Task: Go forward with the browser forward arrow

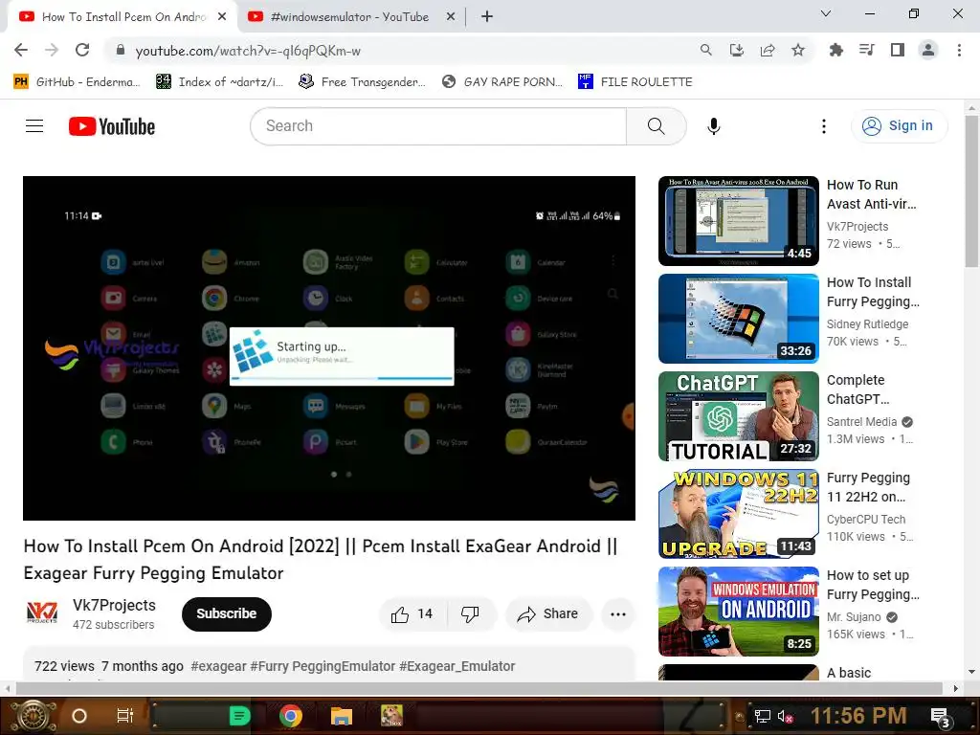Action: point(52,50)
